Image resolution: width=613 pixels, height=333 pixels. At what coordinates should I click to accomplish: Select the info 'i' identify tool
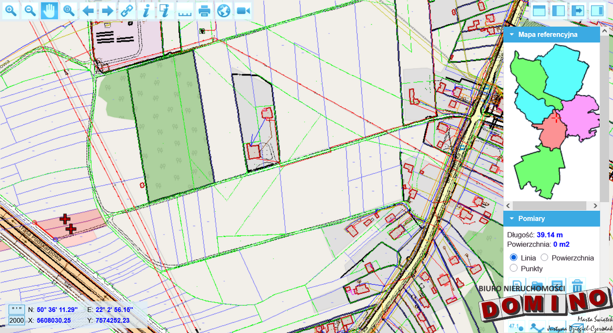pyautogui.click(x=146, y=11)
